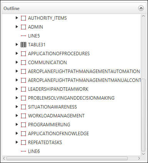Click the PROBLEMSOLVINGANDDECISIONMAKING group icon

(23, 98)
